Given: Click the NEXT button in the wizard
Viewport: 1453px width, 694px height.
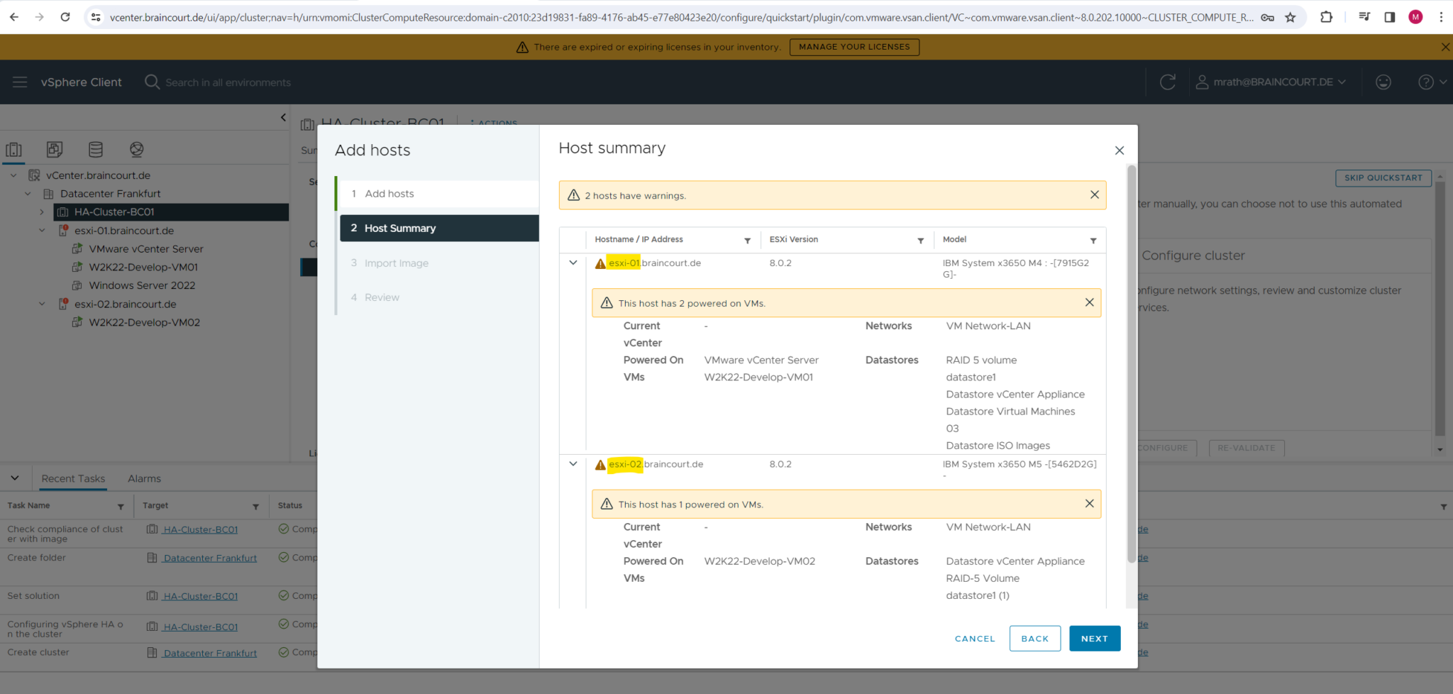Looking at the screenshot, I should 1094,638.
